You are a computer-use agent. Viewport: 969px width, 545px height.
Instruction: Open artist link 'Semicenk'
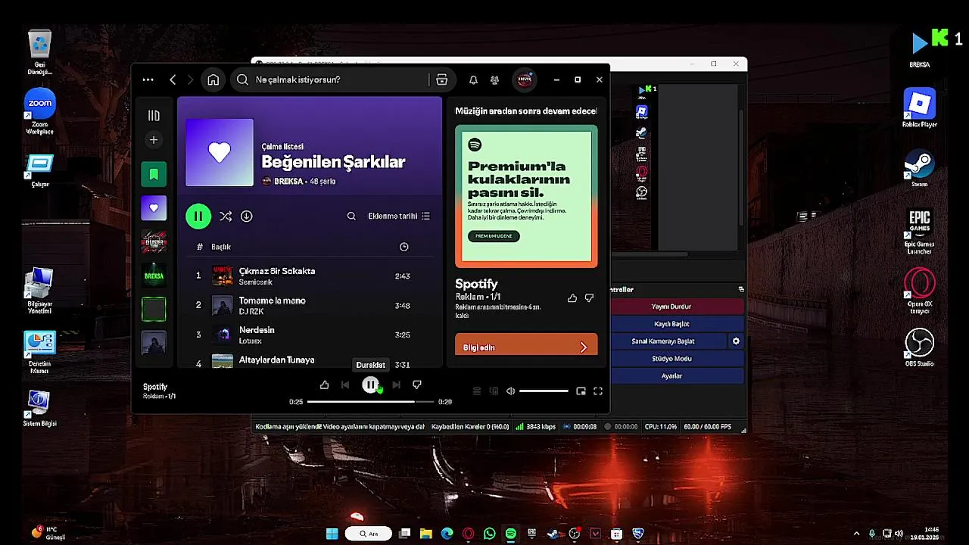[255, 282]
